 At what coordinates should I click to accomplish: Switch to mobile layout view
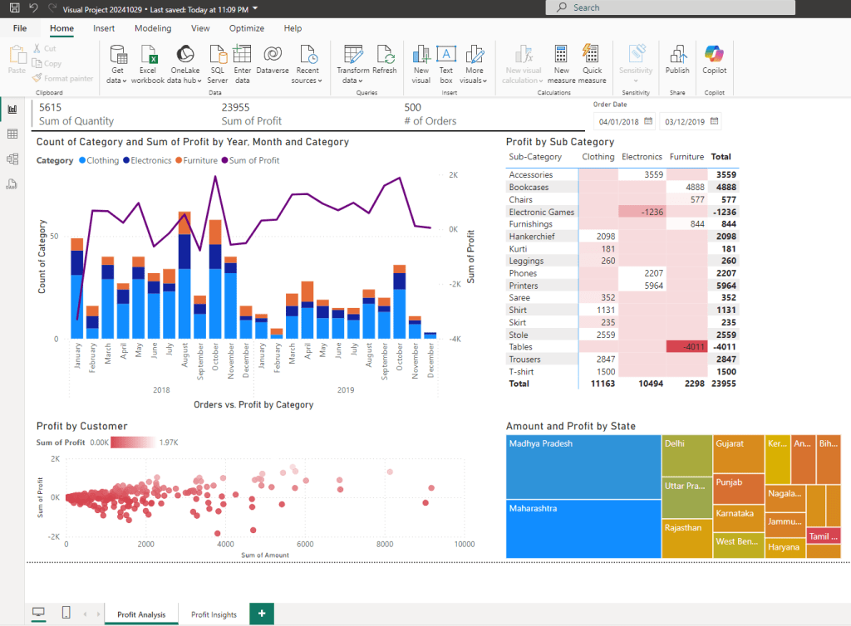[66, 614]
